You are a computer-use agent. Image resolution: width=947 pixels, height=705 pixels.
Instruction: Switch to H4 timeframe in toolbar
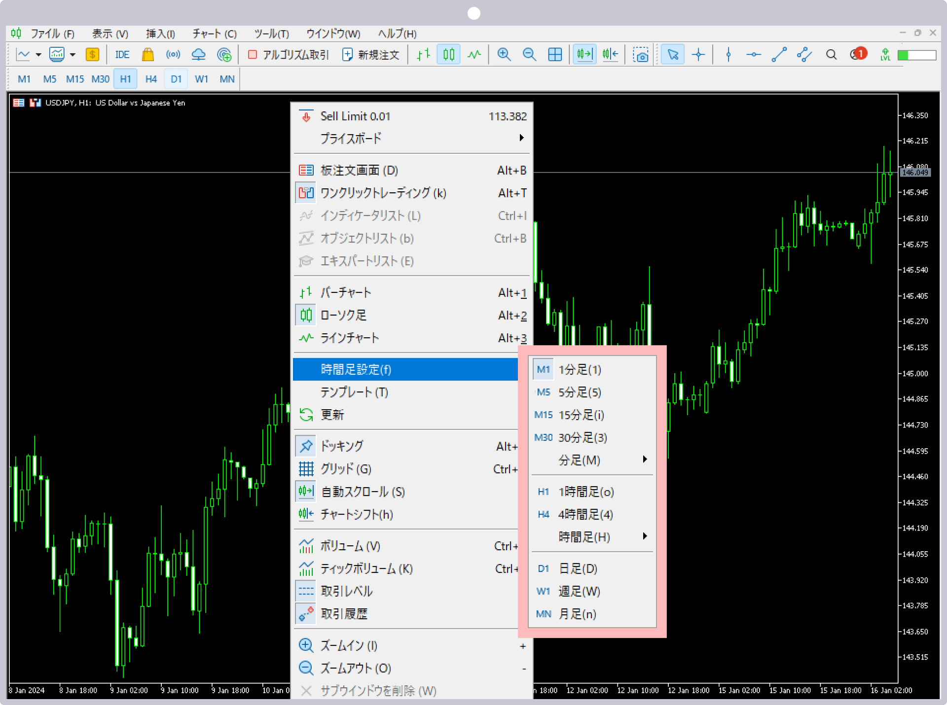point(151,79)
